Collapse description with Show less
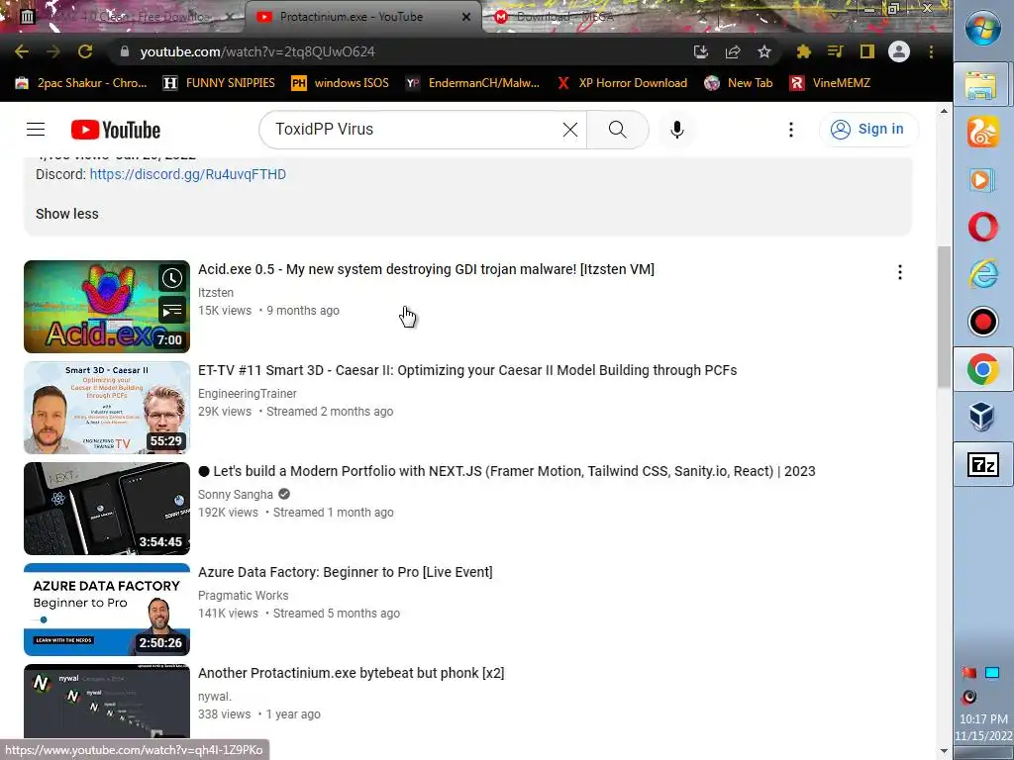This screenshot has height=760, width=1014. tap(67, 214)
